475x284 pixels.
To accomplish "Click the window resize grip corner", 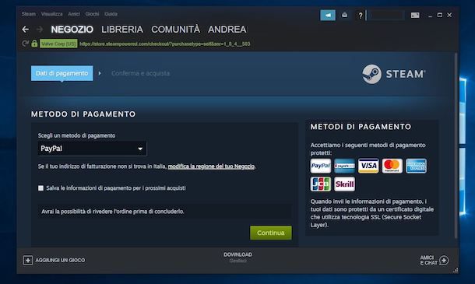I will [456, 270].
